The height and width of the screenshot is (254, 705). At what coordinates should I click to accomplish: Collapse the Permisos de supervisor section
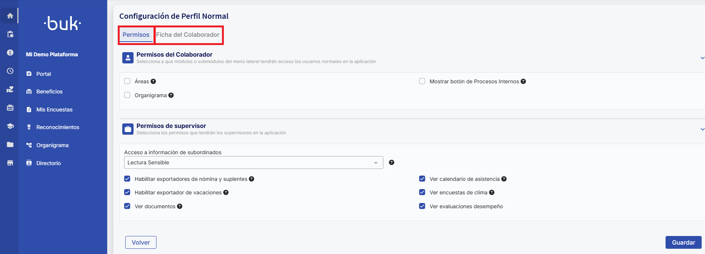(x=702, y=129)
